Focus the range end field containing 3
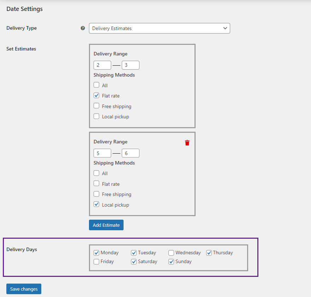The height and width of the screenshot is (297, 311). pos(131,65)
